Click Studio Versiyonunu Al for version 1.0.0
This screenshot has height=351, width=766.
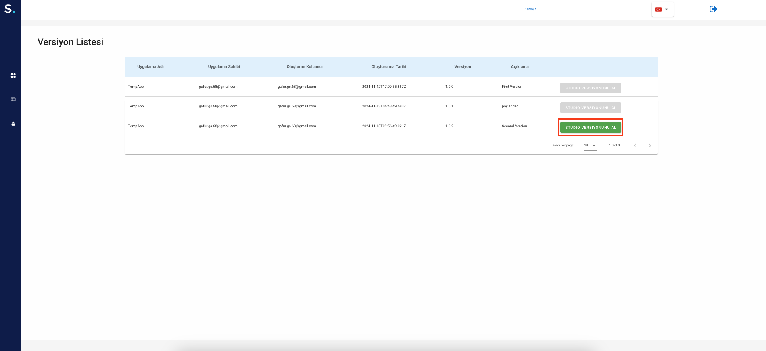(591, 88)
